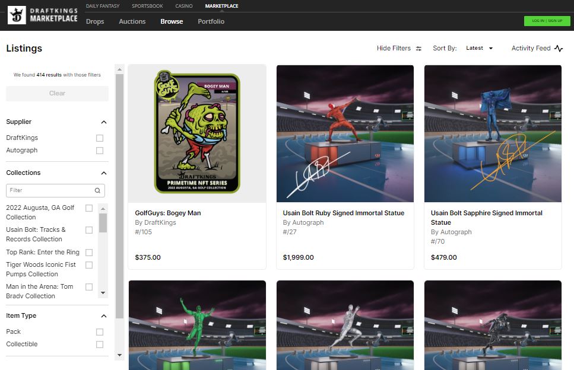Click the Hide Filters sliders icon
The width and height of the screenshot is (574, 370).
418,49
